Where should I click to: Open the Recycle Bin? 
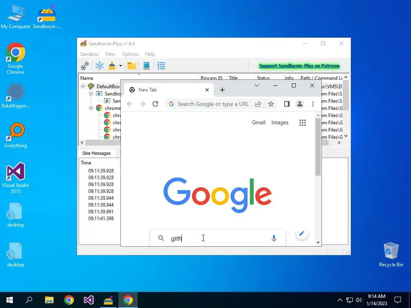[x=391, y=255]
